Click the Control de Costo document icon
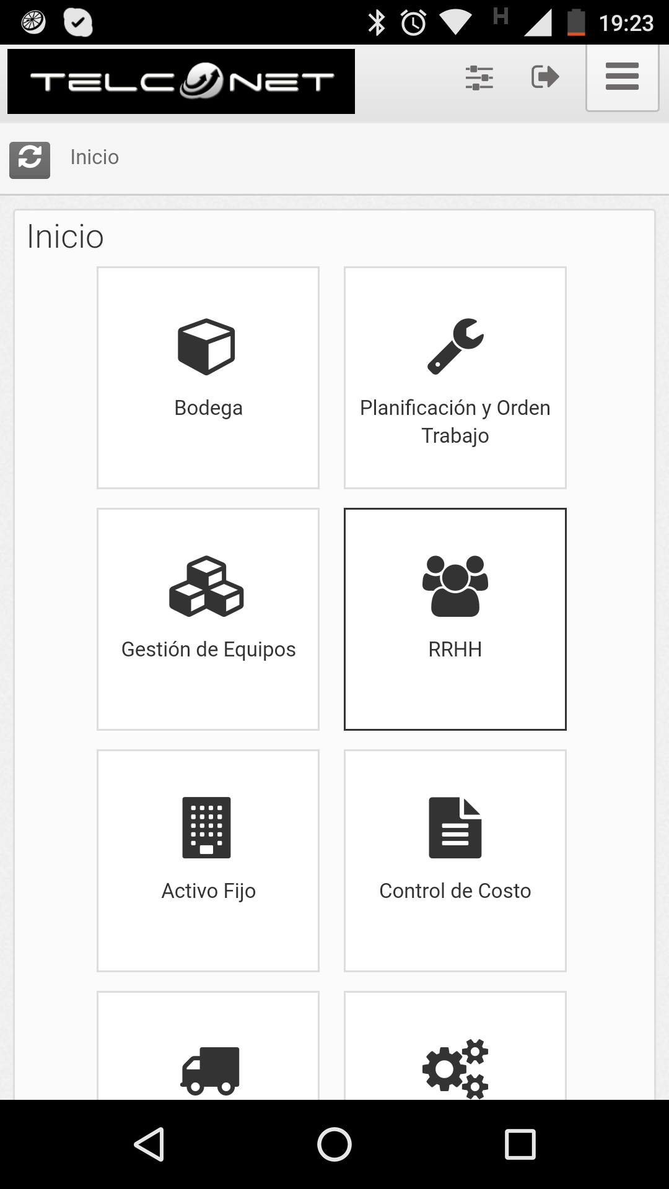Viewport: 669px width, 1189px height. 455,827
